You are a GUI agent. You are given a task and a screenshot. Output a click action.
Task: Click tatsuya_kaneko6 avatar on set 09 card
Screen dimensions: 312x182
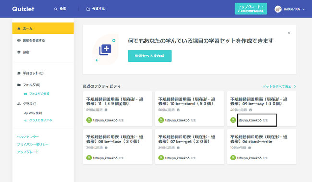tap(233, 120)
